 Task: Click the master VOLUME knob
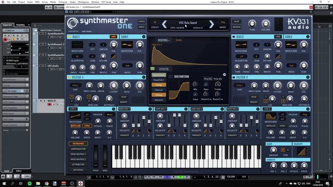pyautogui.click(x=266, y=24)
